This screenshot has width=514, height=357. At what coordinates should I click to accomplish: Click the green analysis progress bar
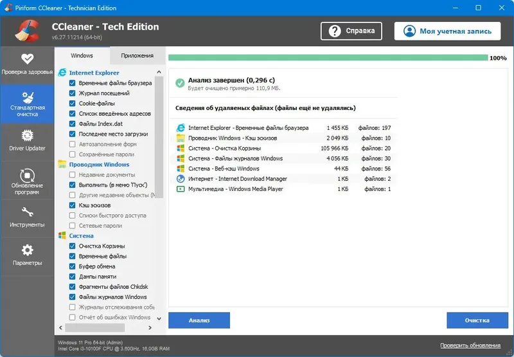[328, 58]
